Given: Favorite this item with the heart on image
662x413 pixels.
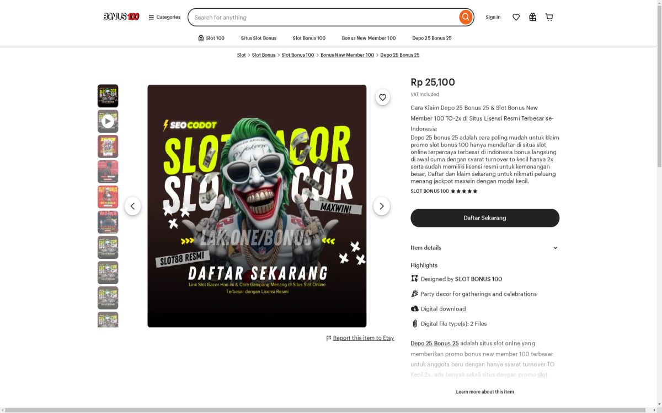Looking at the screenshot, I should click(382, 97).
